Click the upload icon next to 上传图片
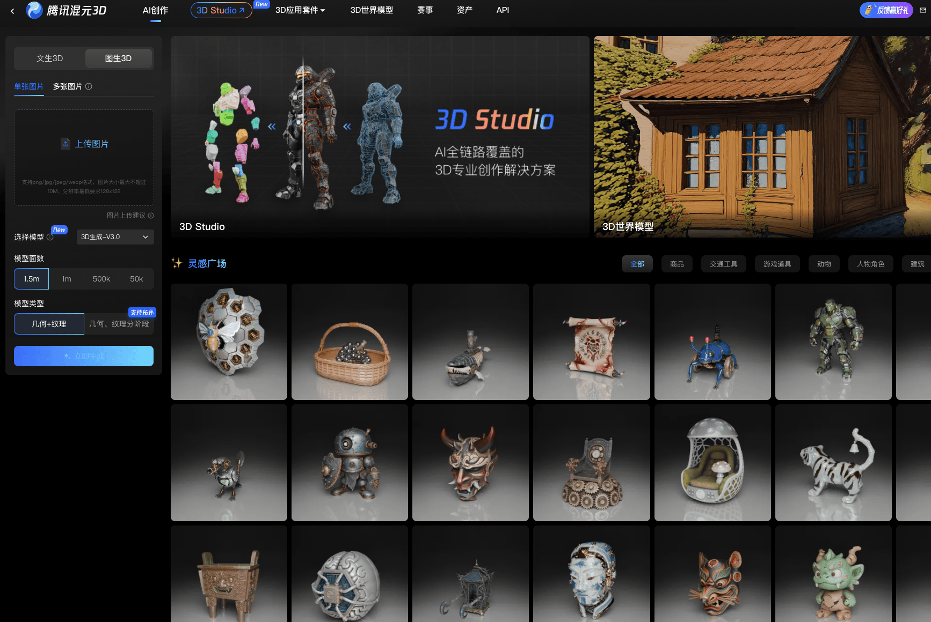Viewport: 931px width, 622px height. (x=66, y=144)
